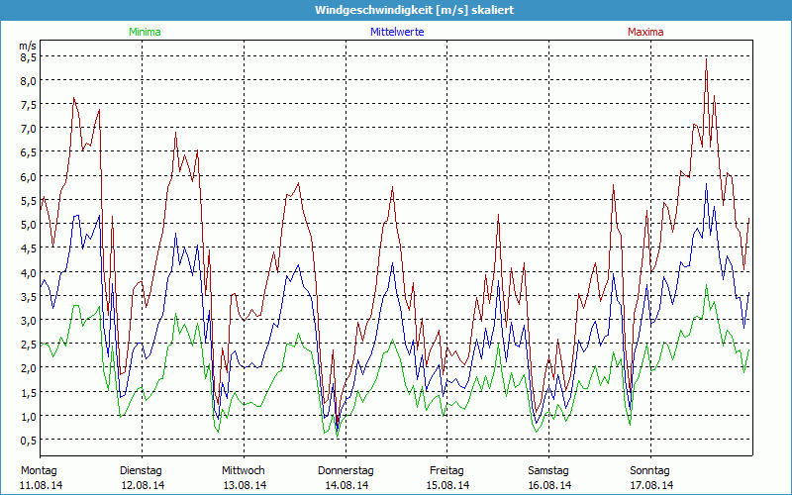
Task: Click the m/s axis unit label
Action: point(28,46)
